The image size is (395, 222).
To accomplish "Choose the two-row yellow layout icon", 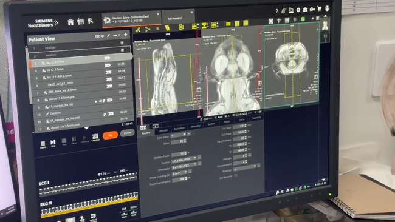I will click(x=237, y=24).
